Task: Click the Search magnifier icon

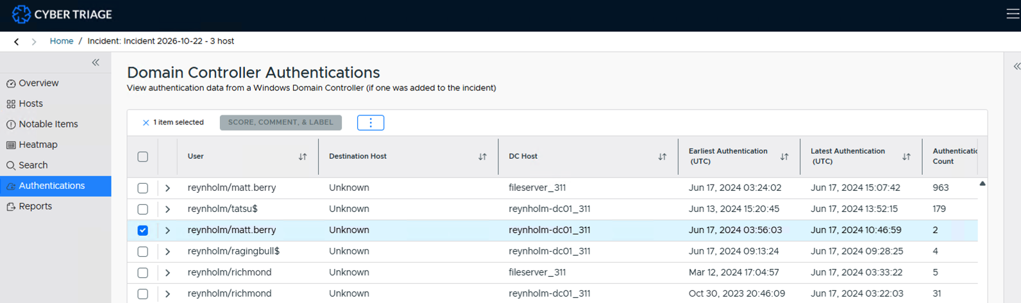Action: point(11,166)
